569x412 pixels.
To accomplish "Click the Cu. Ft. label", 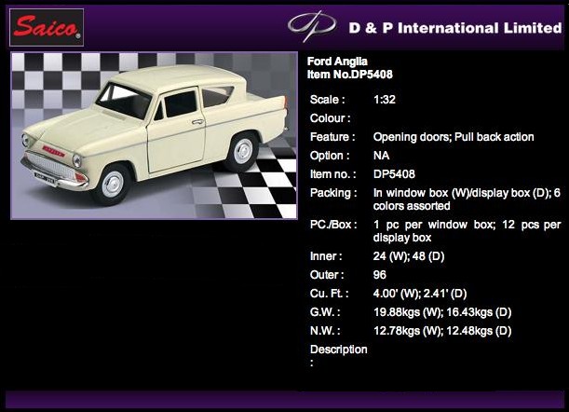I will tap(330, 294).
